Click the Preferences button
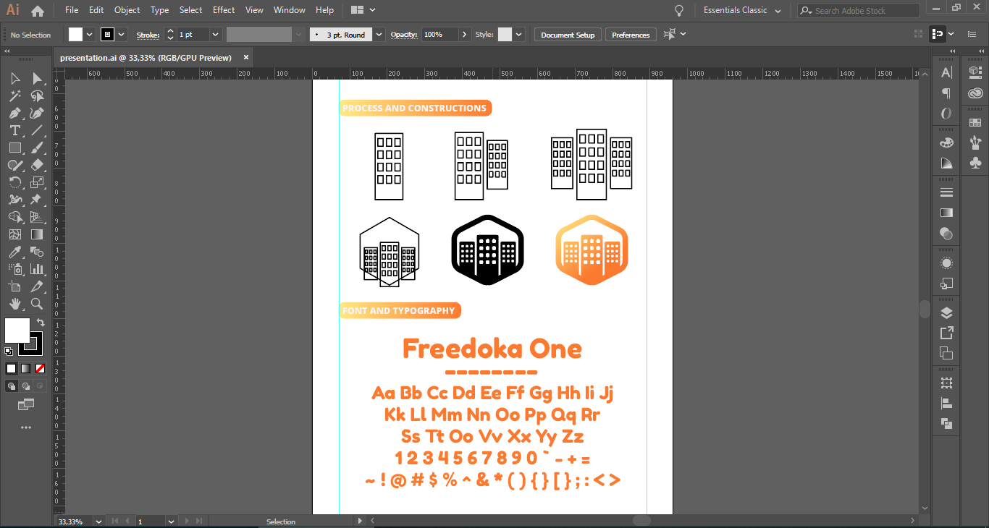The image size is (989, 528). [x=631, y=35]
